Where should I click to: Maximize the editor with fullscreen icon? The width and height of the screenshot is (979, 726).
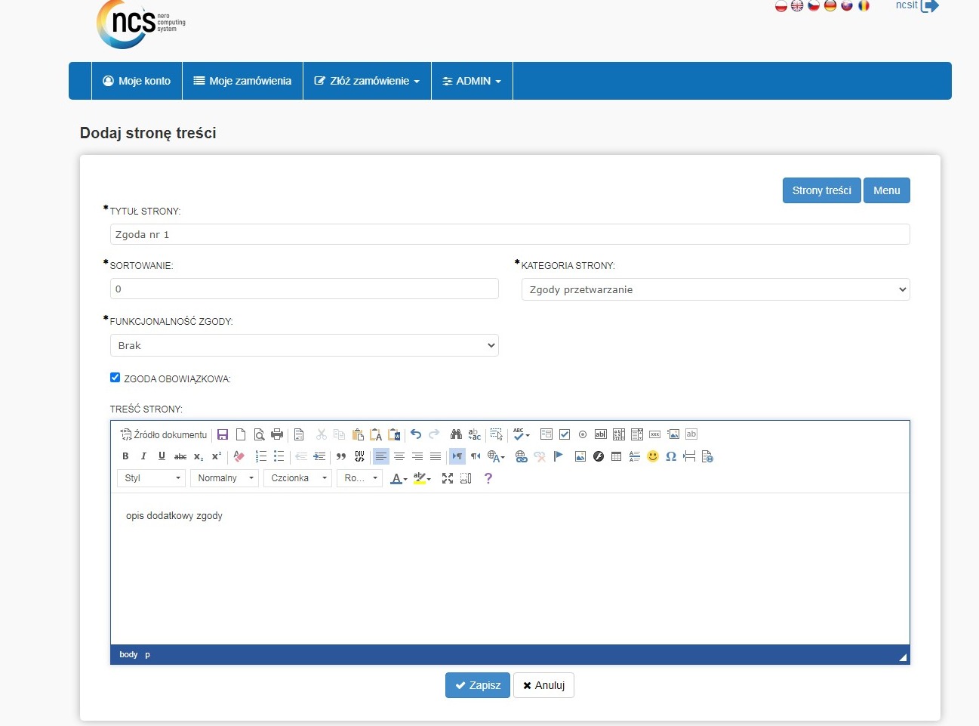448,478
